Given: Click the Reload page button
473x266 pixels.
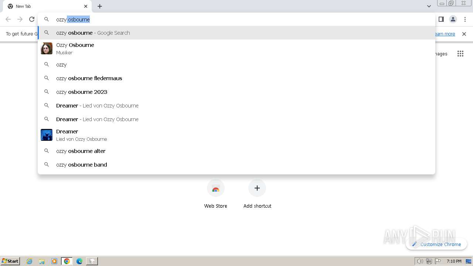Looking at the screenshot, I should (x=32, y=19).
